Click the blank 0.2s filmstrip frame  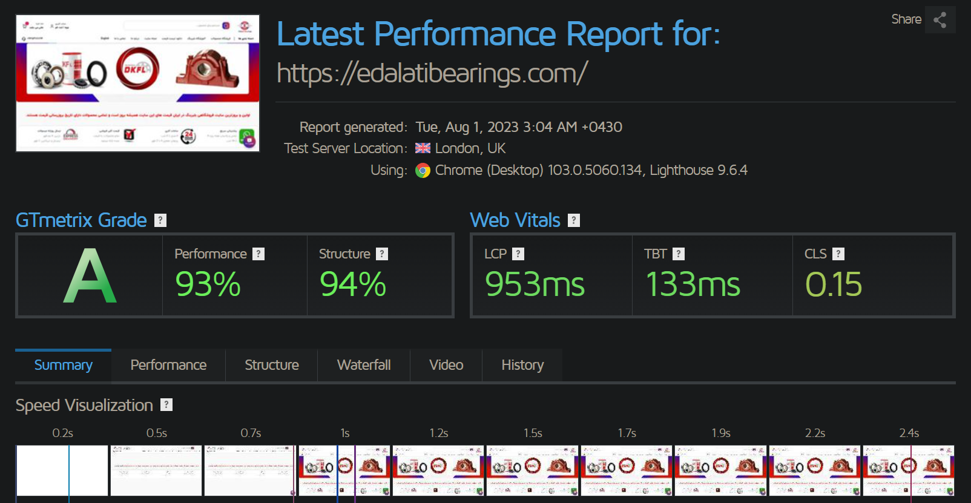(x=62, y=470)
